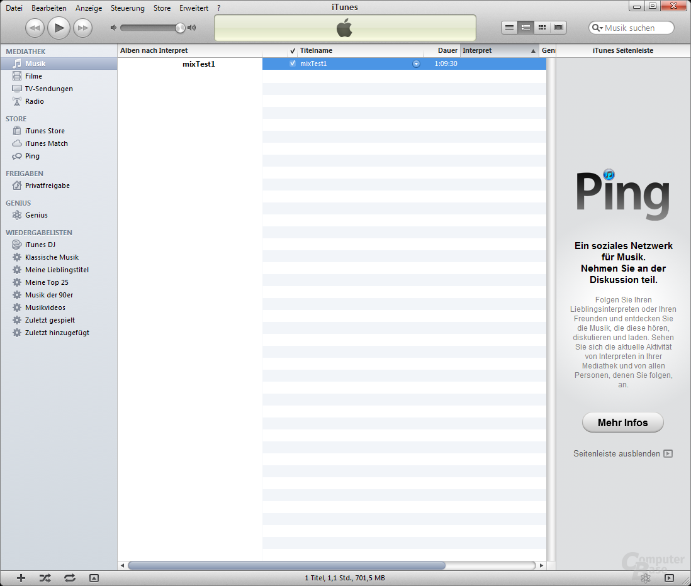The image size is (691, 586).
Task: Toggle Interpret column sort arrow
Action: pyautogui.click(x=533, y=51)
